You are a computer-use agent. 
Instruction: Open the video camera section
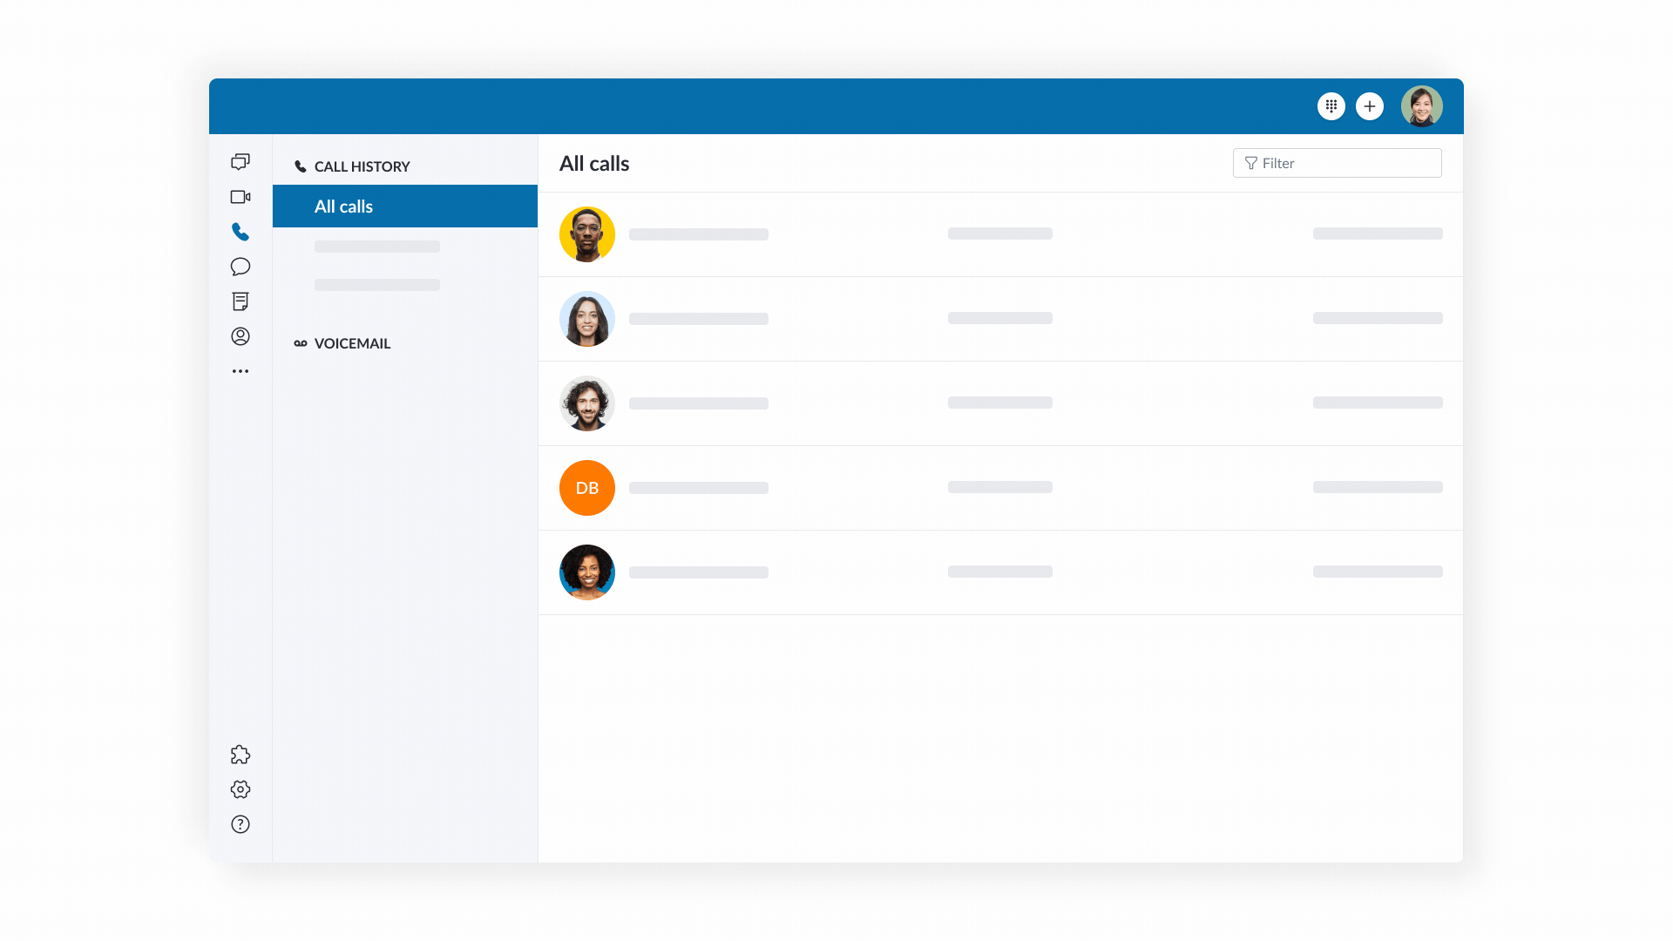(x=240, y=197)
